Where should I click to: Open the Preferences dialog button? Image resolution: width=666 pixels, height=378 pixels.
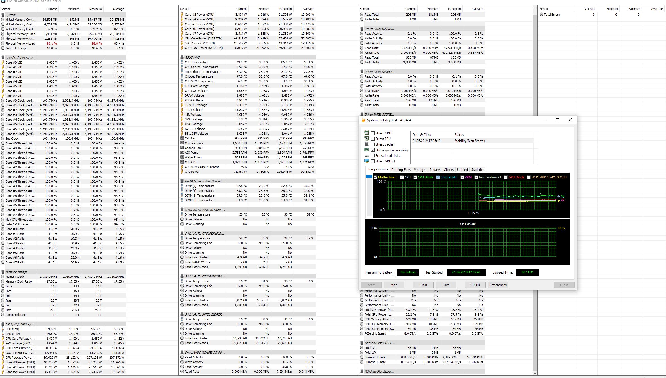(x=498, y=285)
